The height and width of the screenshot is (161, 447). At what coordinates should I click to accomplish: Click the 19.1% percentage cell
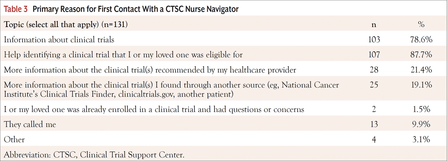[x=421, y=85]
